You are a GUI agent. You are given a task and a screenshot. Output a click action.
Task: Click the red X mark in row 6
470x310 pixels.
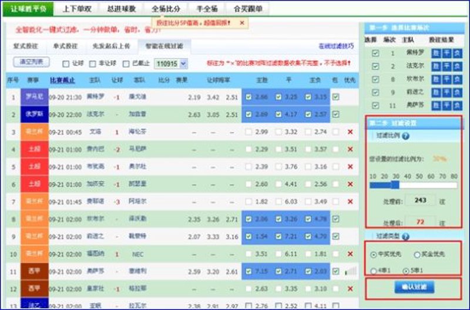pos(350,184)
